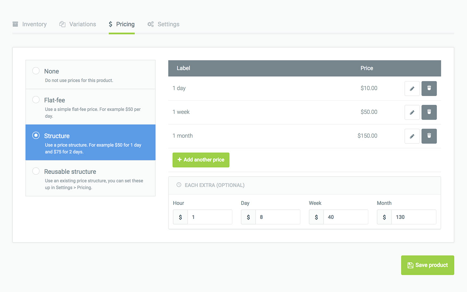Click the Add another price button
Screen dimensions: 467x292
tap(201, 160)
